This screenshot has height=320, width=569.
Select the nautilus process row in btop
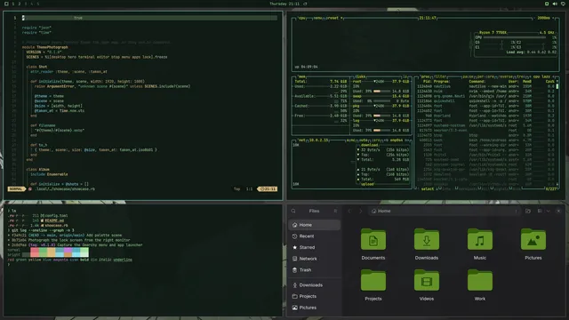coord(485,86)
